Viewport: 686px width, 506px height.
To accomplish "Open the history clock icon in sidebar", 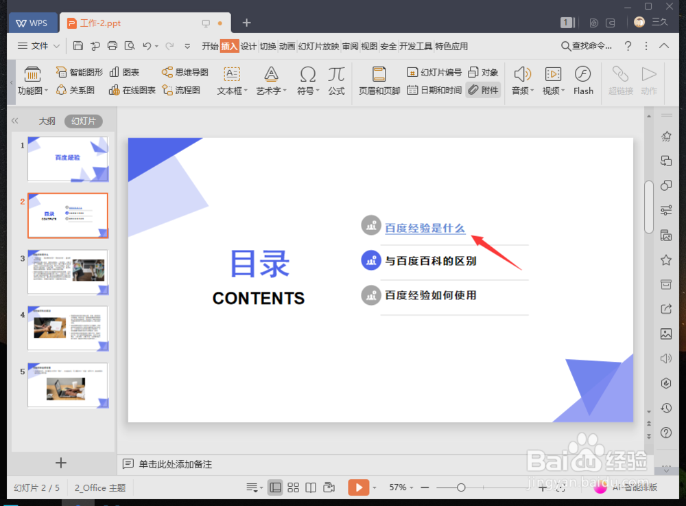I will [x=666, y=408].
